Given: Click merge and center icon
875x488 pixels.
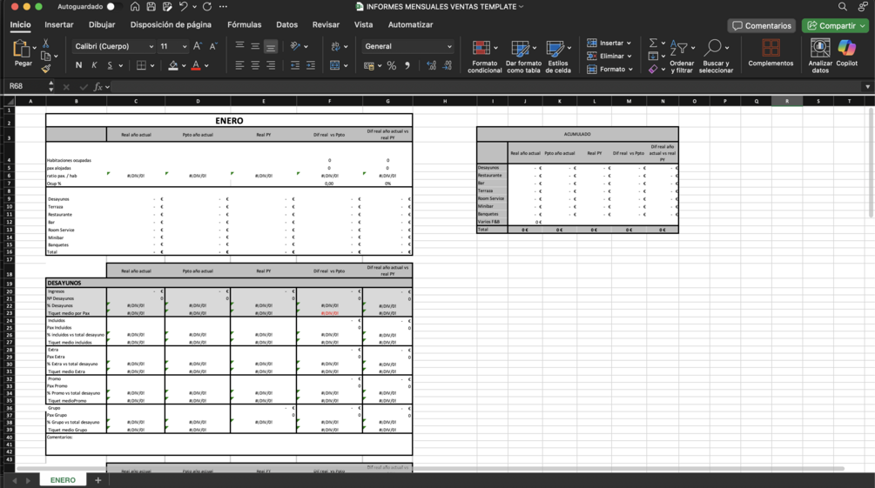Looking at the screenshot, I should (x=335, y=65).
